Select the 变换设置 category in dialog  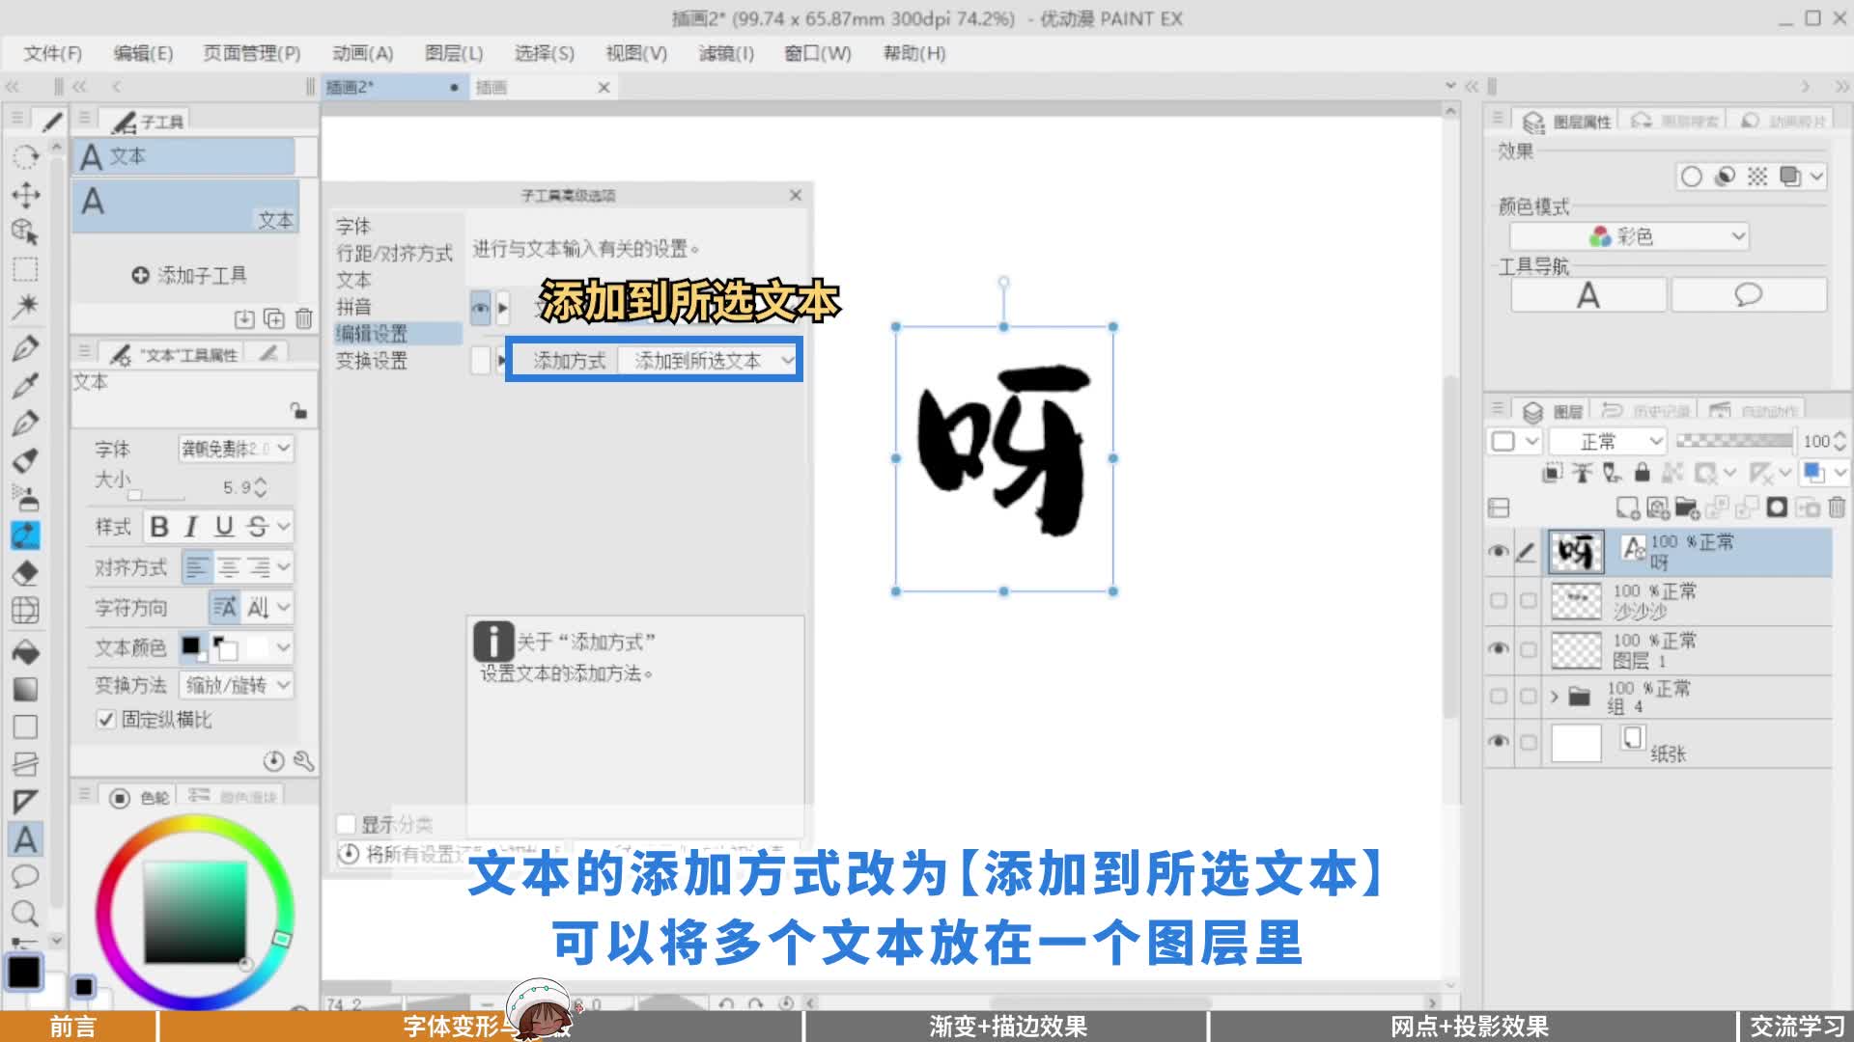click(372, 361)
